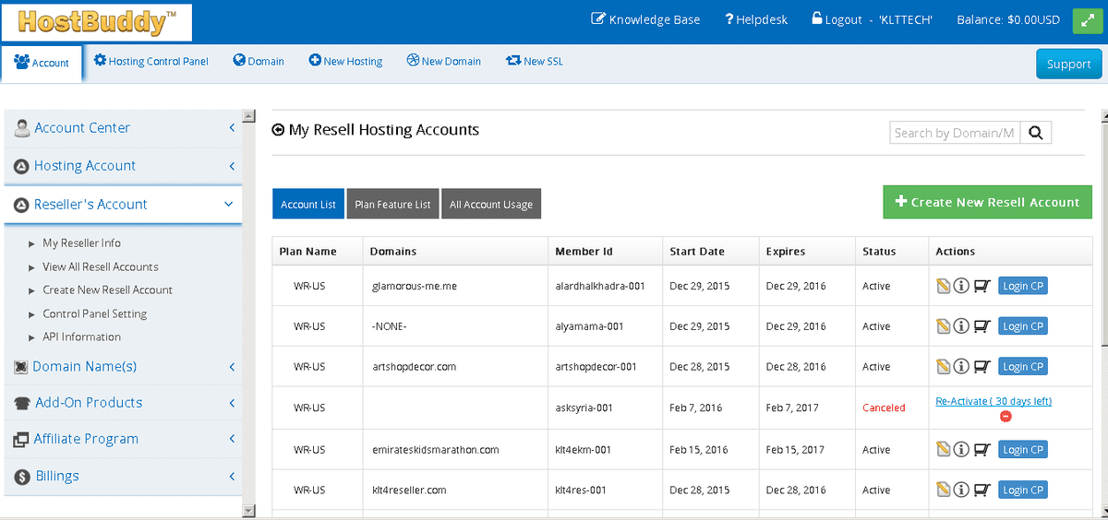Collapse Reseller's Account sidebar section
The width and height of the screenshot is (1108, 520).
click(121, 205)
